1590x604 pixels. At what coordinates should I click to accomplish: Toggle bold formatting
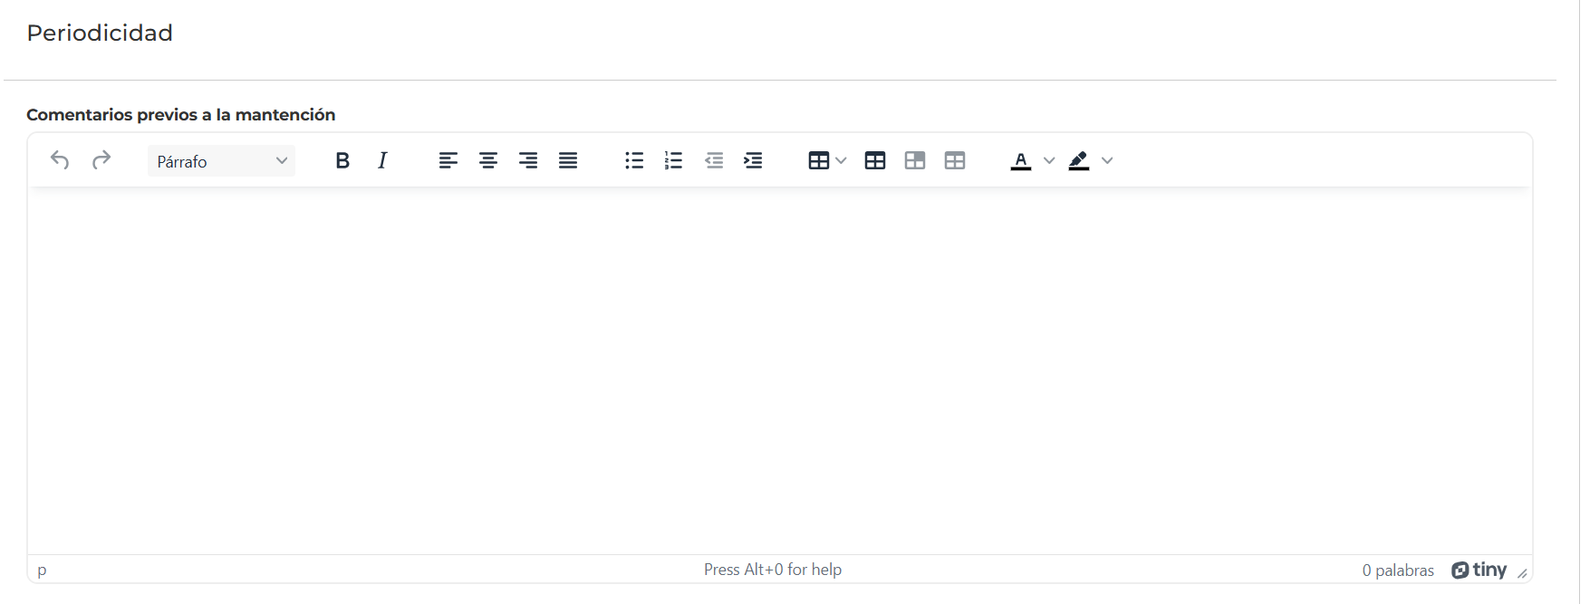click(342, 160)
